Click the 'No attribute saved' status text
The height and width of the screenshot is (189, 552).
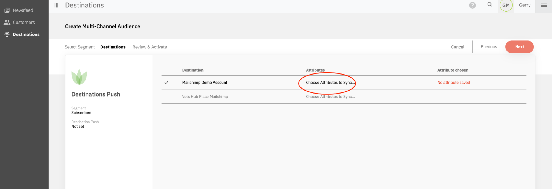pyautogui.click(x=453, y=83)
